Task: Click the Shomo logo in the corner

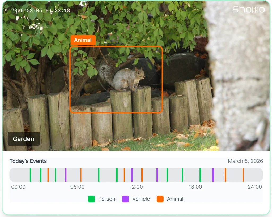Action: tap(248, 10)
